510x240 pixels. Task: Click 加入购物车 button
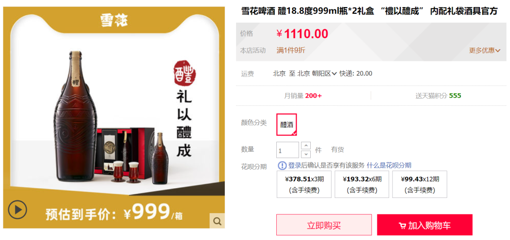[425, 225]
